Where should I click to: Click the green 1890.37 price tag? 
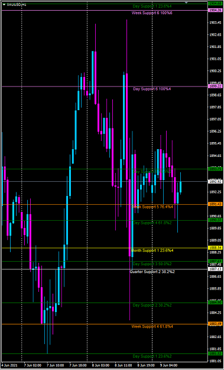215,220
